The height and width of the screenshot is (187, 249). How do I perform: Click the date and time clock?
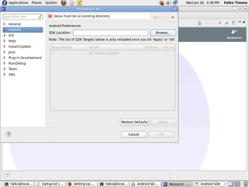point(203,3)
